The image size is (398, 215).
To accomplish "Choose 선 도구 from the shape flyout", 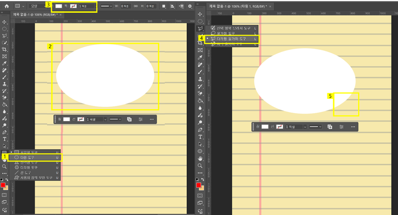I will point(35,173).
